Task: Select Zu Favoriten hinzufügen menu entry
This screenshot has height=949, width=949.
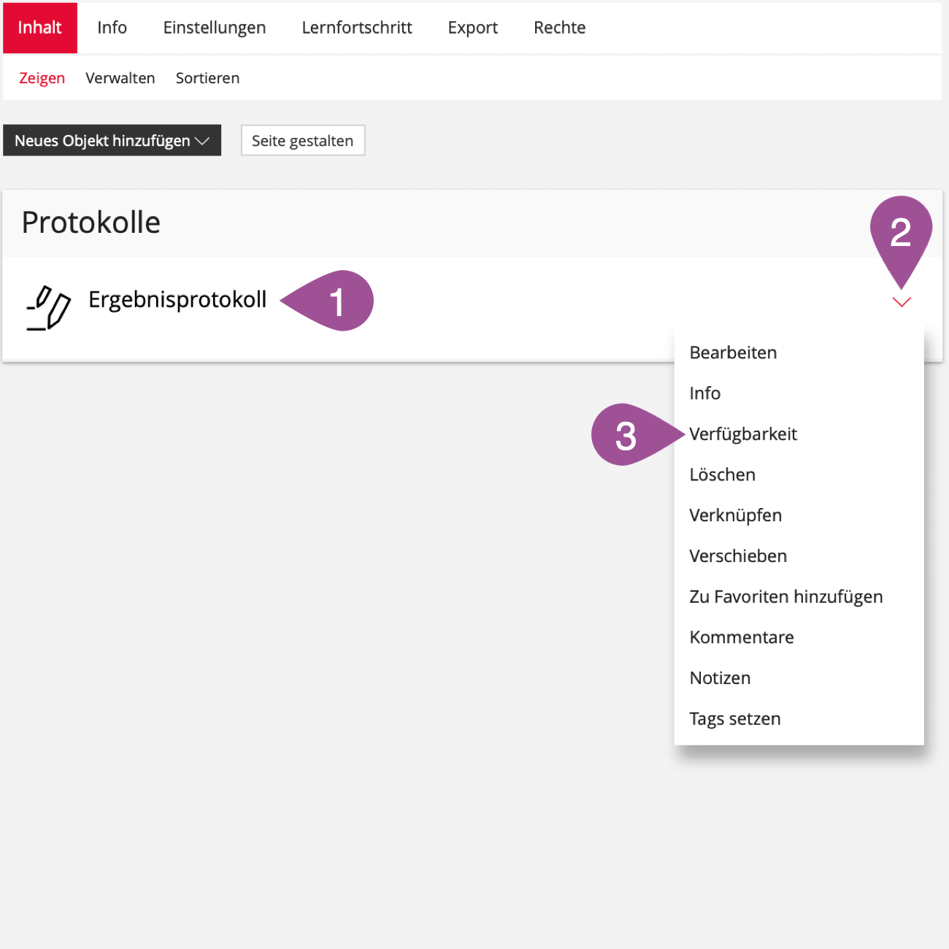Action: 785,597
